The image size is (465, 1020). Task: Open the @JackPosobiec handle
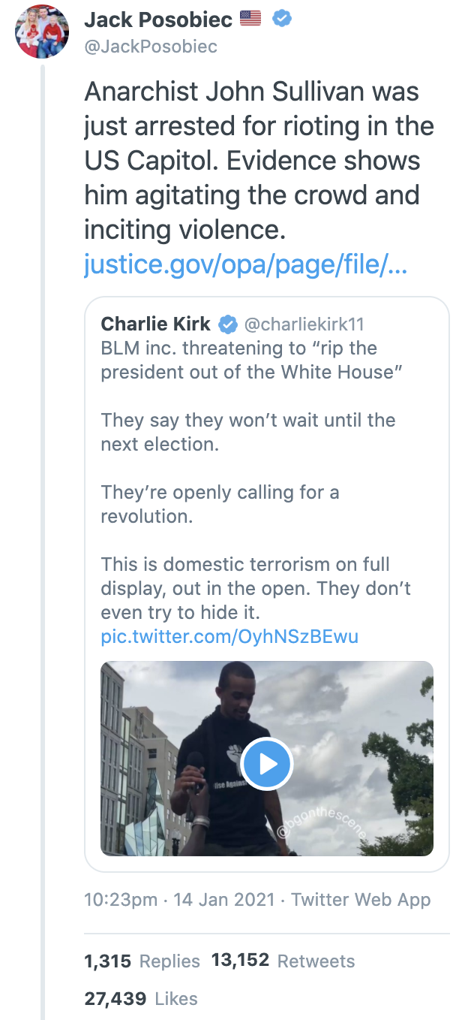[x=151, y=47]
